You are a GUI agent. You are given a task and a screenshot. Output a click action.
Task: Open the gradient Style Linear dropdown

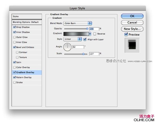[x=72, y=39]
